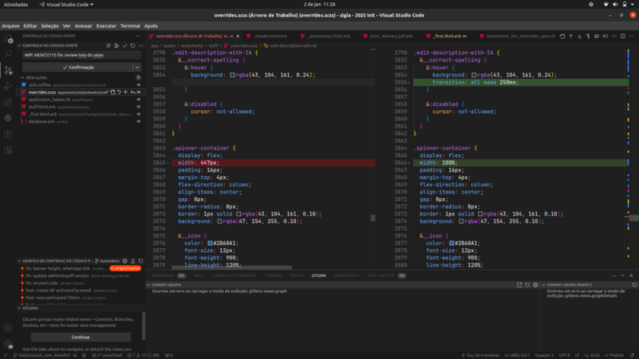639x359 pixels.
Task: Open the Run and Debug view
Action: click(8, 86)
